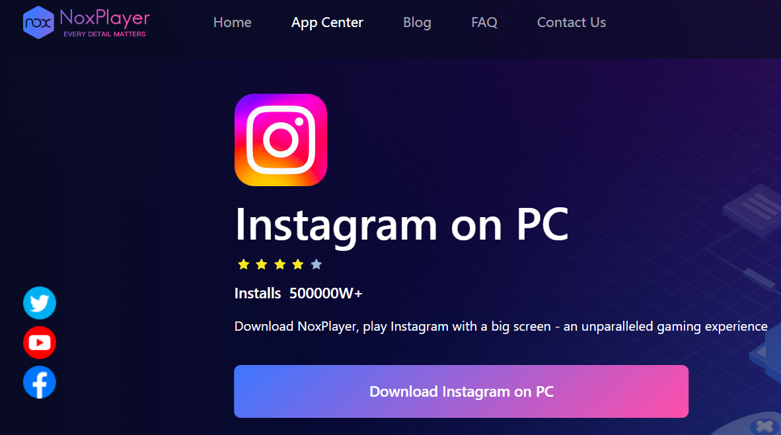Screen dimensions: 781x435
Task: Select the fourth rating star
Action: coord(298,264)
